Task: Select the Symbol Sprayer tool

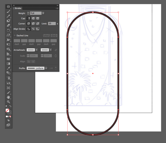Action: click(8, 78)
